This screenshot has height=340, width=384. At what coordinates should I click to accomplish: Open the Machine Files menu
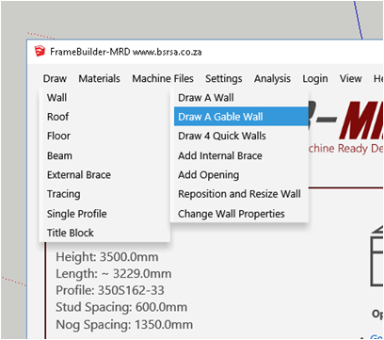point(163,78)
